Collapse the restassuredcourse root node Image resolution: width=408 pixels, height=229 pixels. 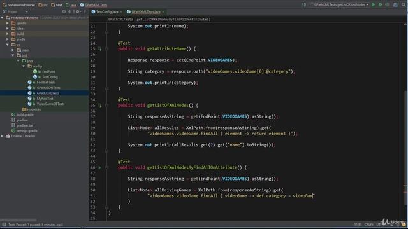coord(3,18)
